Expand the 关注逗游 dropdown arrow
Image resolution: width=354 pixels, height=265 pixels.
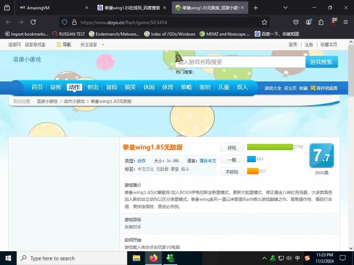pyautogui.click(x=103, y=45)
